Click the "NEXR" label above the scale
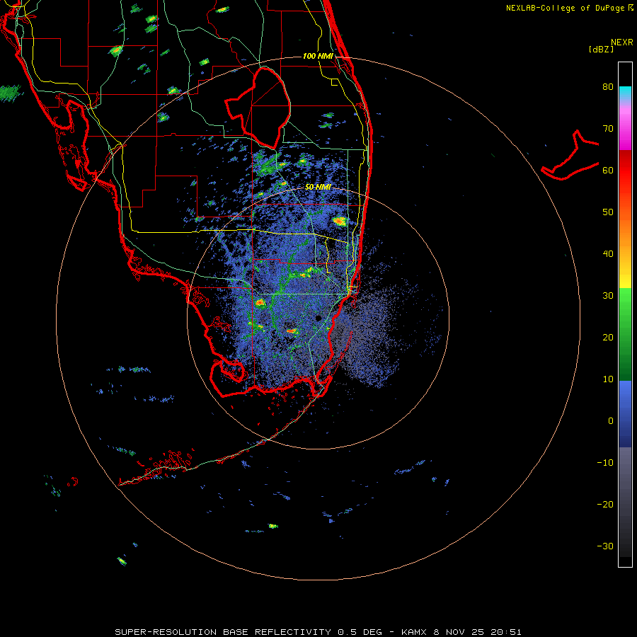Image resolution: width=637 pixels, height=637 pixels. [622, 42]
